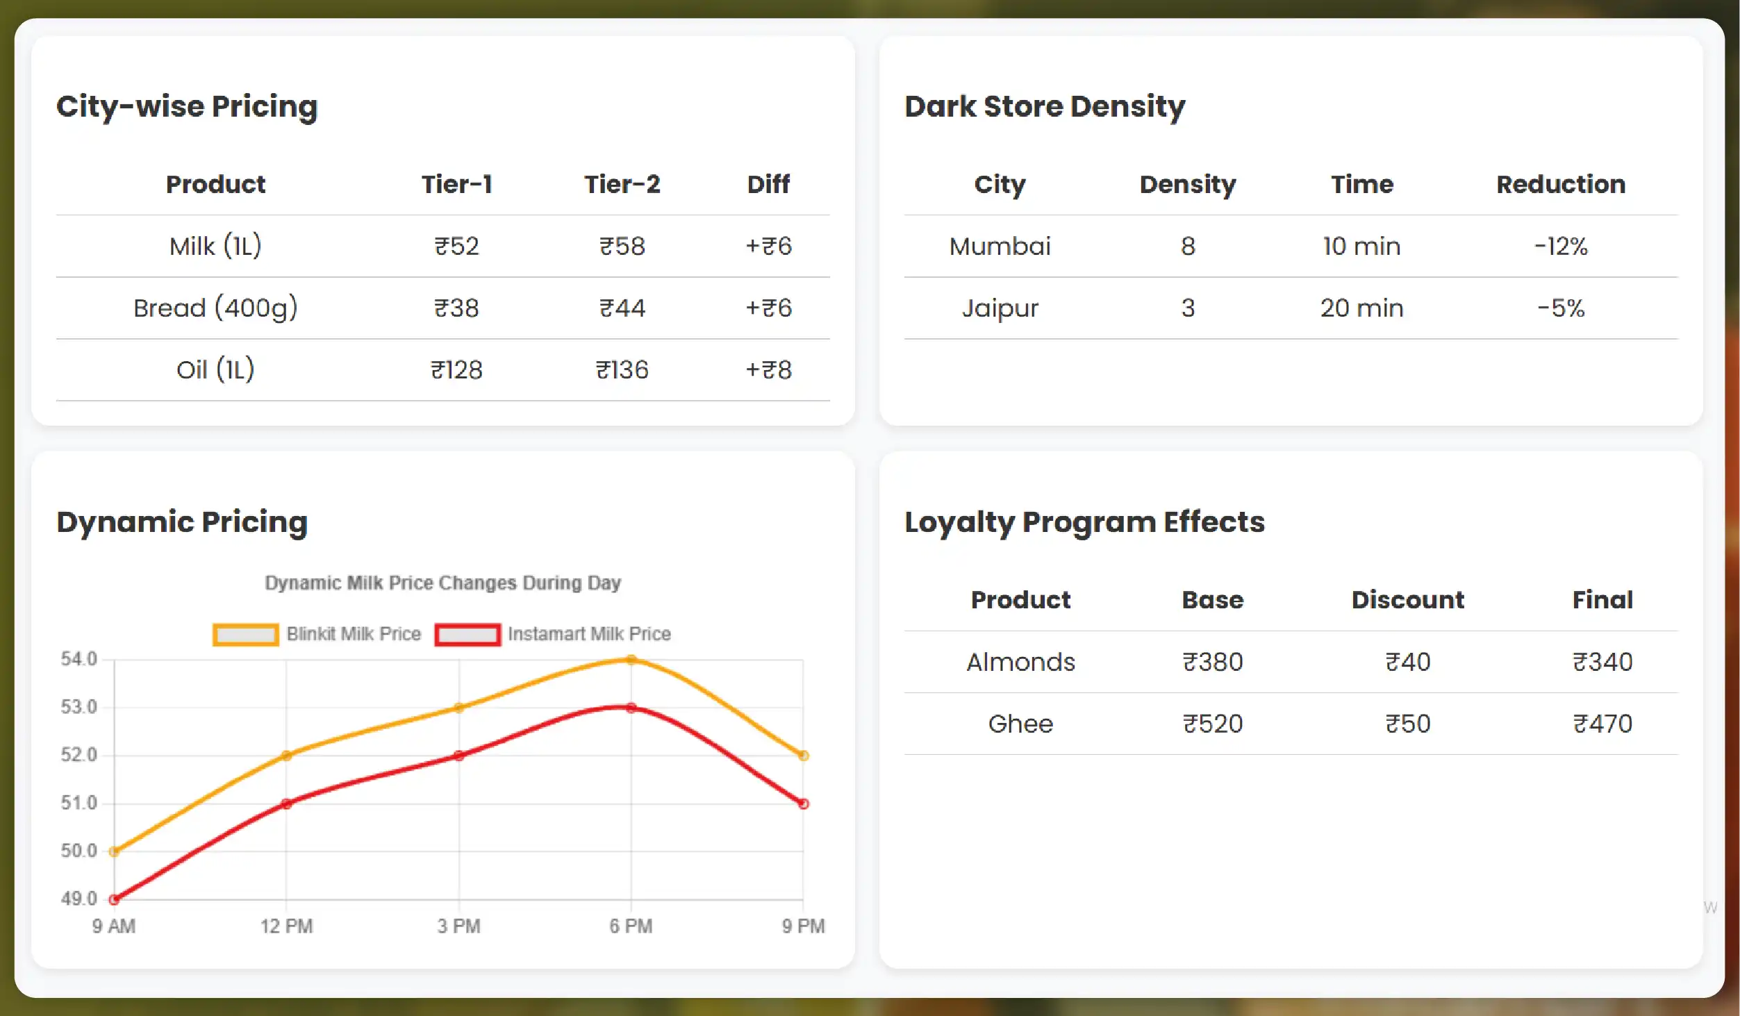Viewport: 1740px width, 1016px height.
Task: Click the Mumbai city row
Action: click(x=1000, y=246)
